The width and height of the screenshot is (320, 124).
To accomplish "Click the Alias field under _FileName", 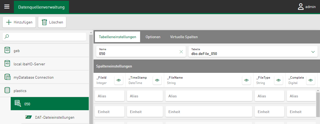I will tap(209, 96).
